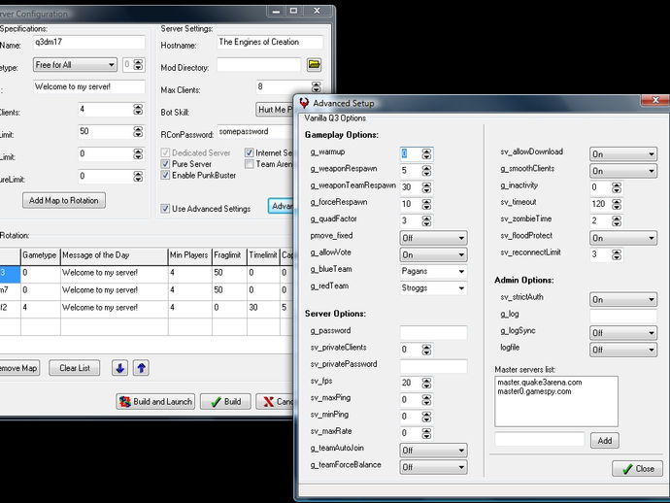
Task: Open g_allowVote dropdown
Action: tap(434, 254)
